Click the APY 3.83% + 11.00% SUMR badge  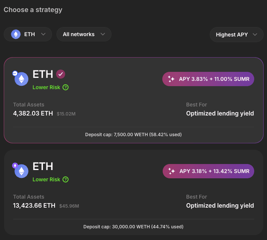(x=208, y=79)
